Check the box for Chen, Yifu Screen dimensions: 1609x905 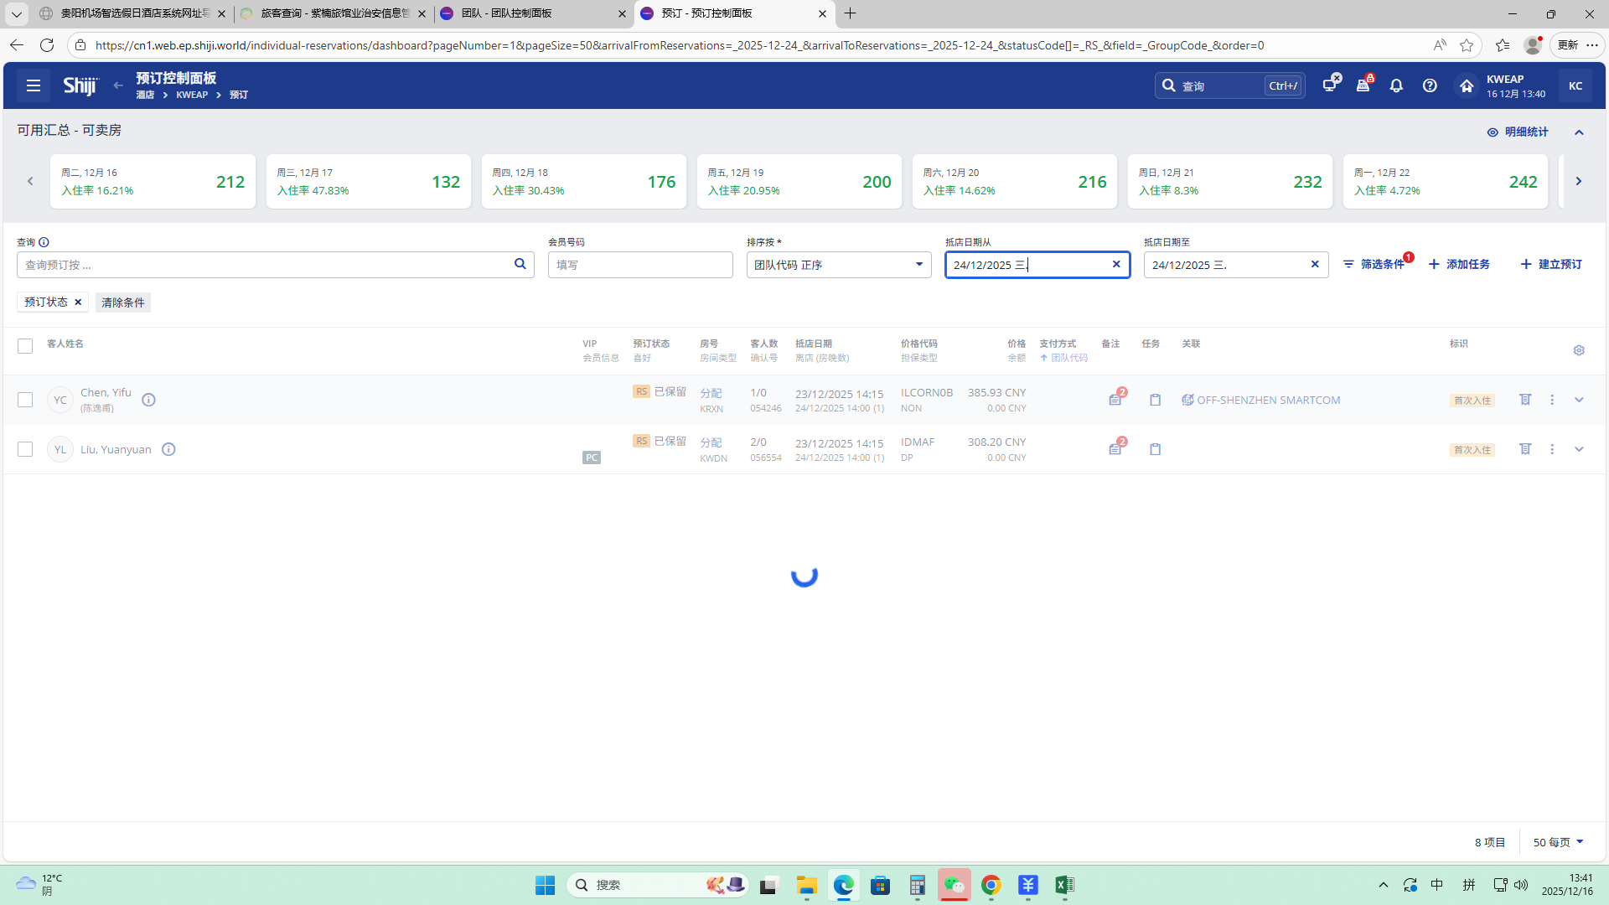click(x=25, y=400)
